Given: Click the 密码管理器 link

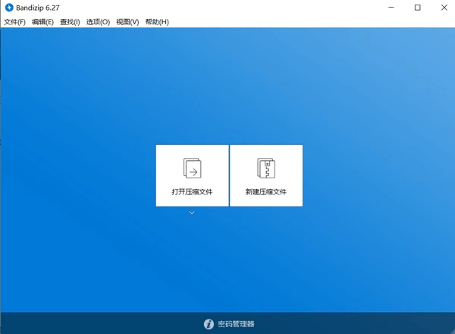Looking at the screenshot, I should pyautogui.click(x=236, y=324).
